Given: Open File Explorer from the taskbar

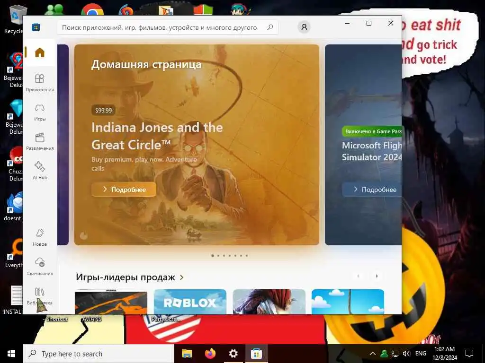Looking at the screenshot, I should click(x=187, y=354).
